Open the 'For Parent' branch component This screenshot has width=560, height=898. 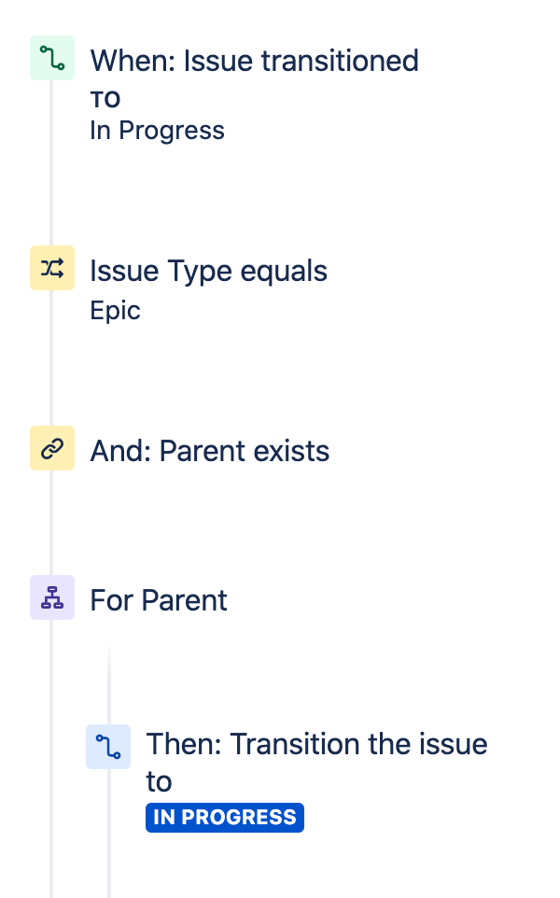point(159,600)
